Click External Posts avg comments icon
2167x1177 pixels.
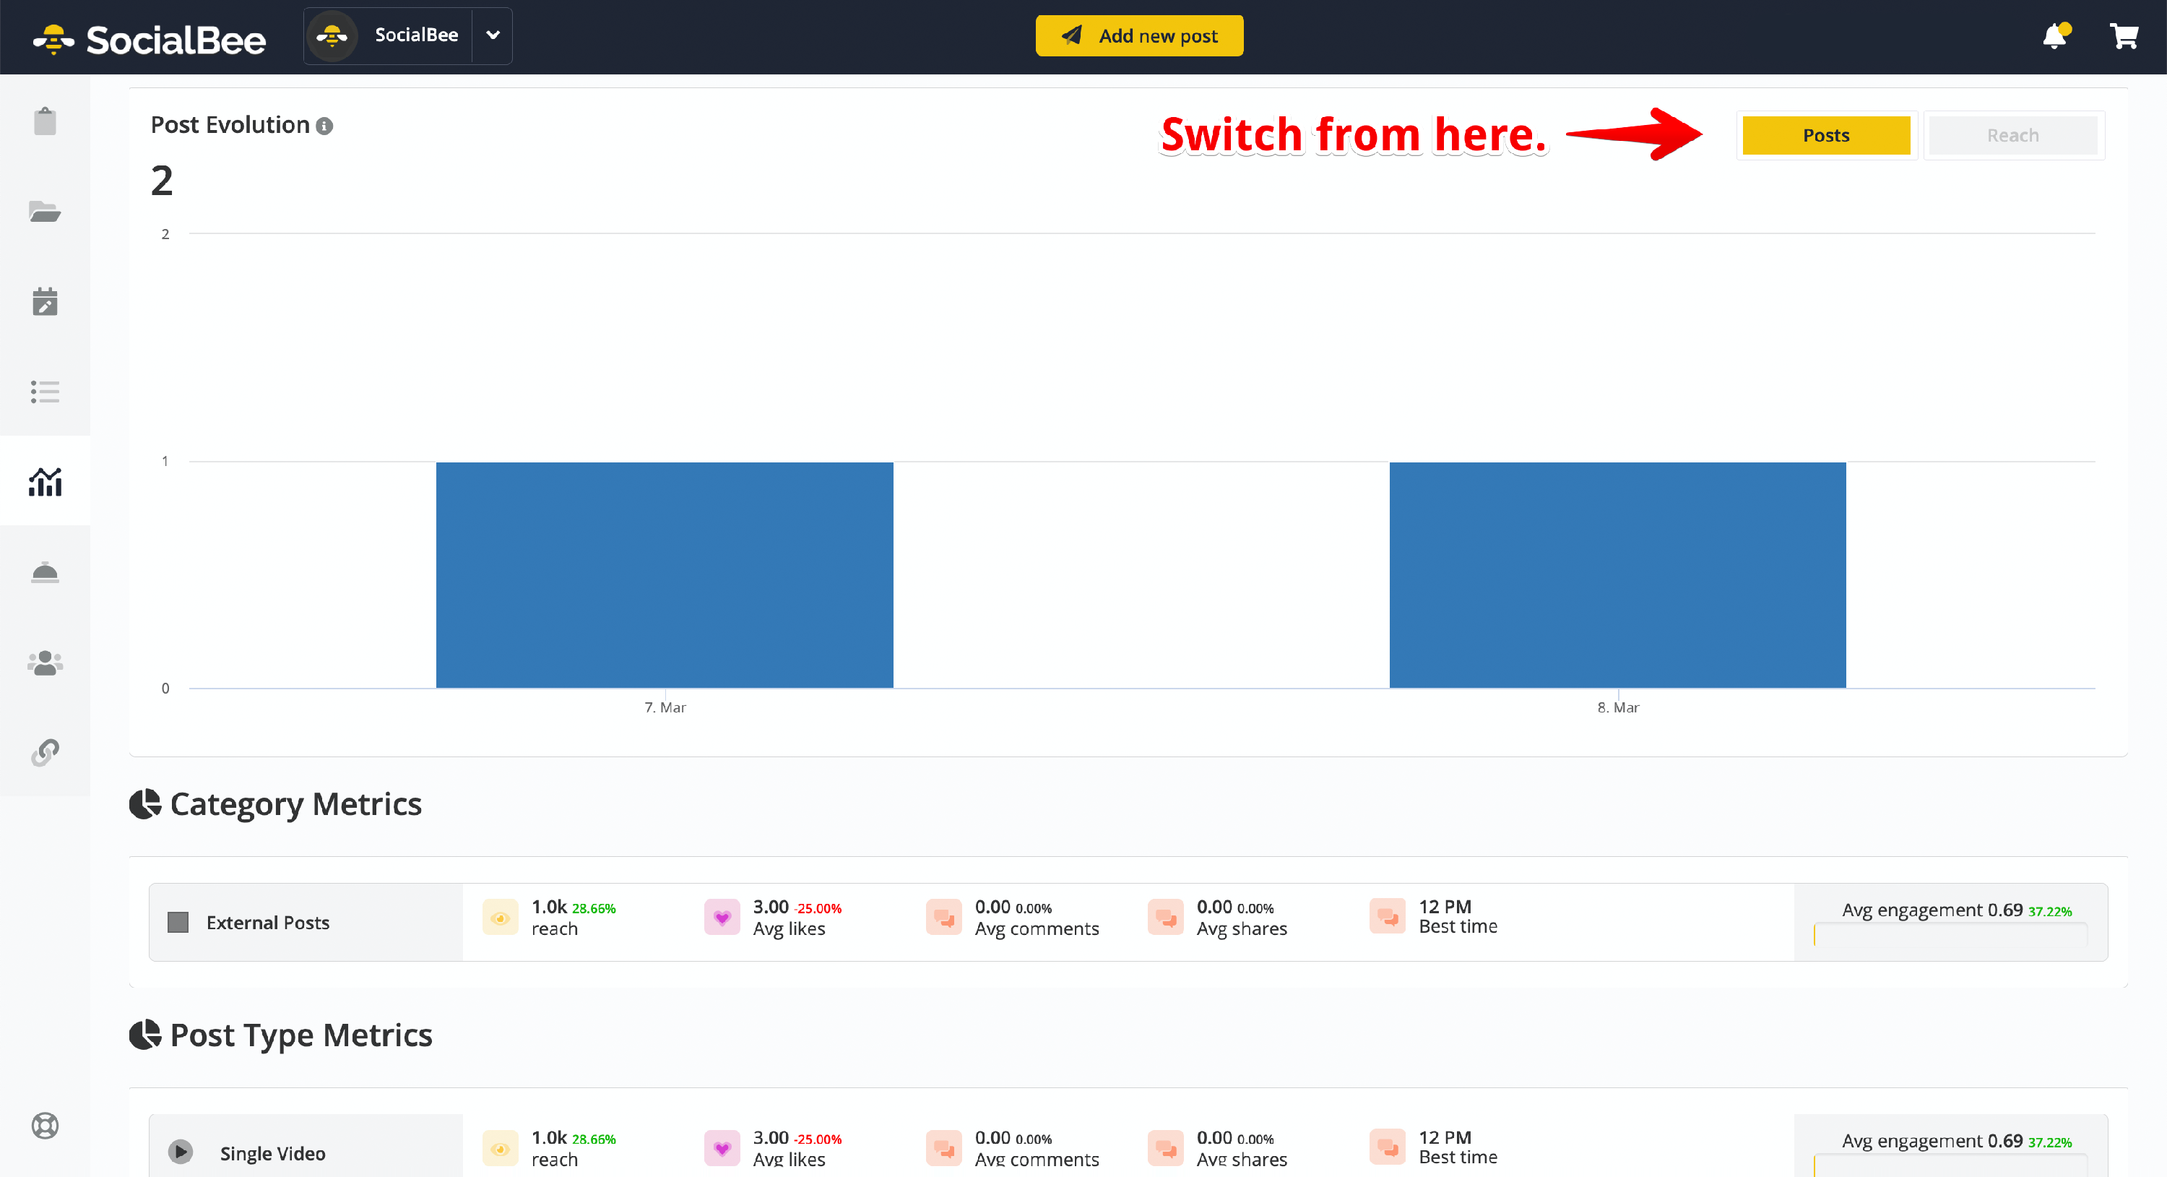(944, 918)
